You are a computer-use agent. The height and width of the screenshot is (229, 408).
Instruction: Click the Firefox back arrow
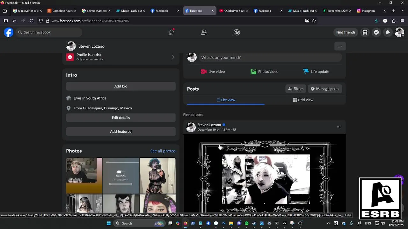tap(14, 21)
